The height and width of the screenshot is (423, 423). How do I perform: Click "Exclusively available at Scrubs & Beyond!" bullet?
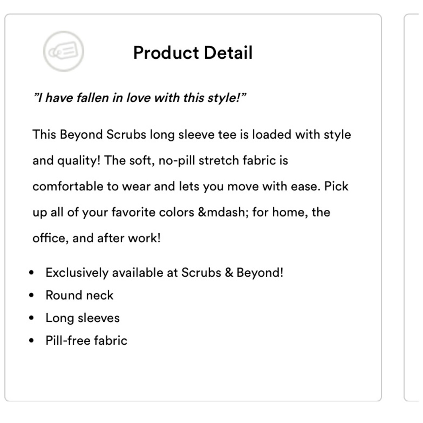pos(164,272)
